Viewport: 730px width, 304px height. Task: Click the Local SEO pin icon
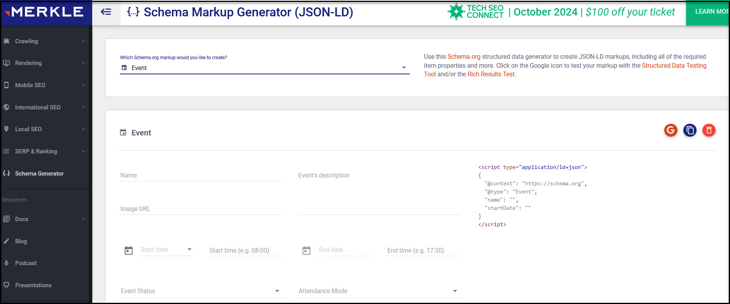(x=7, y=129)
